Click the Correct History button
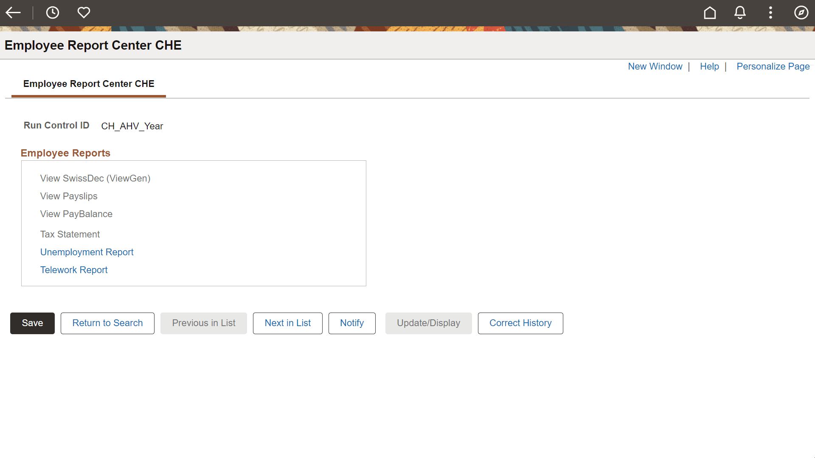 coord(520,323)
